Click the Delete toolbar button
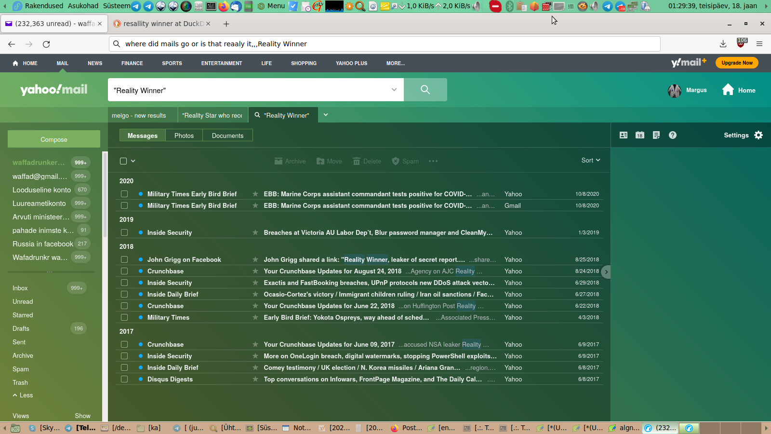Image resolution: width=771 pixels, height=434 pixels. (x=367, y=161)
